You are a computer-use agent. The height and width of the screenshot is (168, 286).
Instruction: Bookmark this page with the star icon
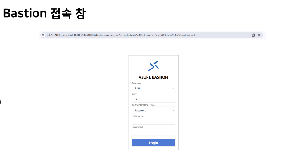tap(259, 35)
